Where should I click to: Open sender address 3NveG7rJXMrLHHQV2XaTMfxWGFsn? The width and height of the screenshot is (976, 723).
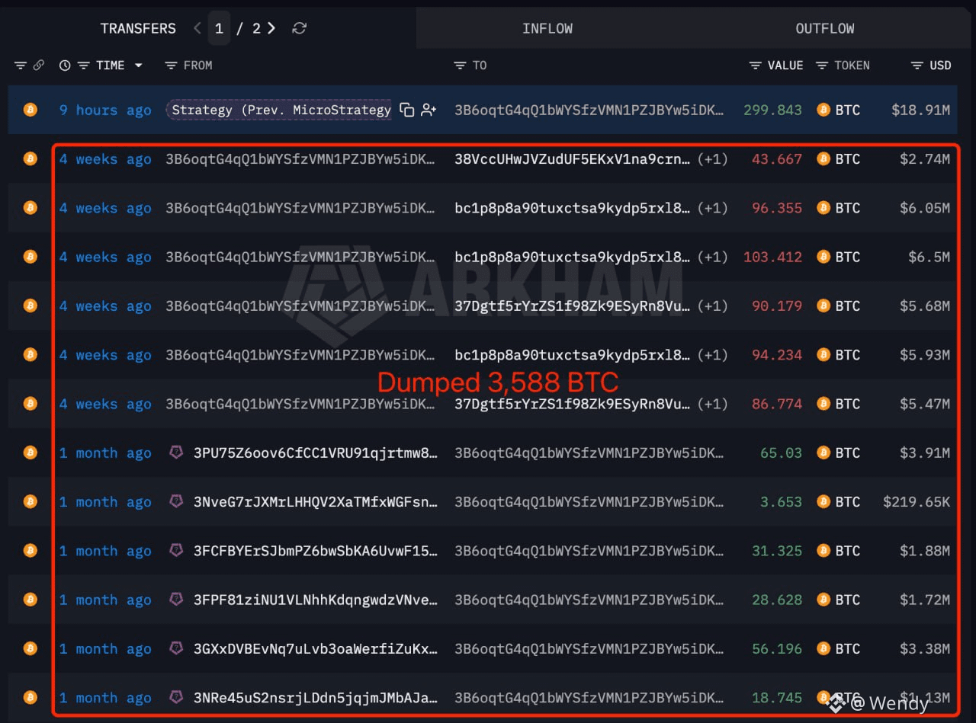click(316, 501)
